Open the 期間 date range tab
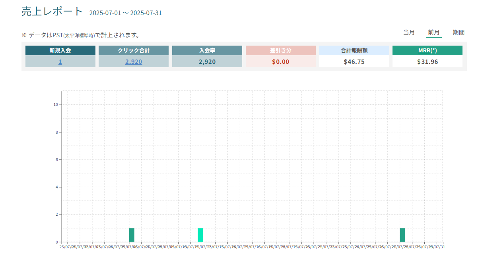 (x=459, y=33)
